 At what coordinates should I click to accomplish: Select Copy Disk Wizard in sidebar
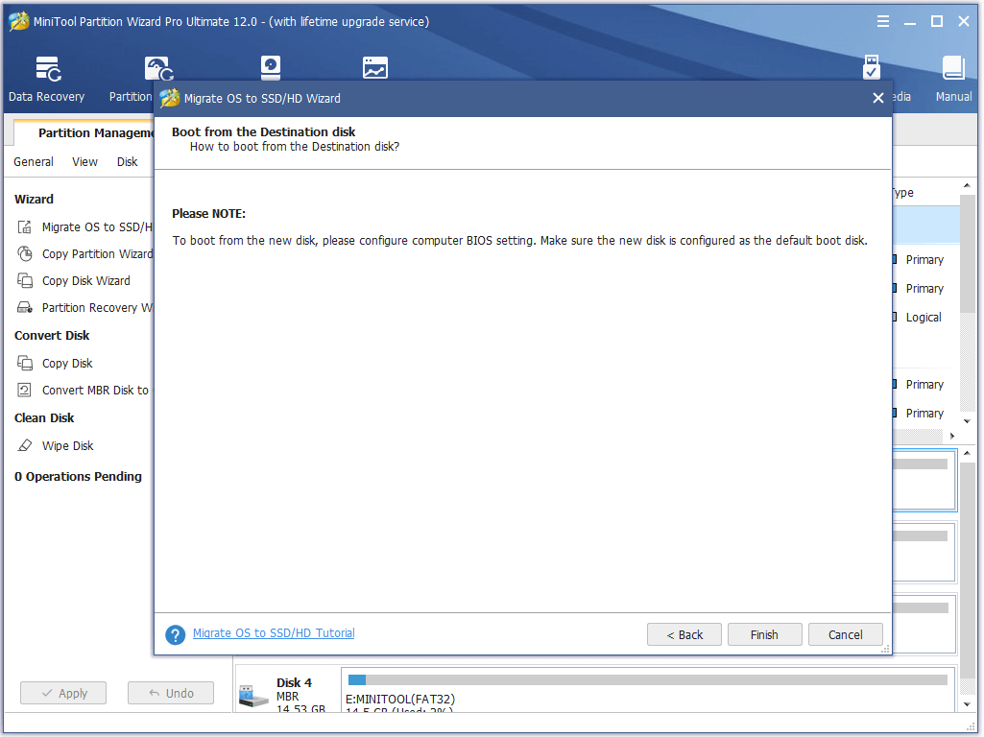pyautogui.click(x=86, y=281)
